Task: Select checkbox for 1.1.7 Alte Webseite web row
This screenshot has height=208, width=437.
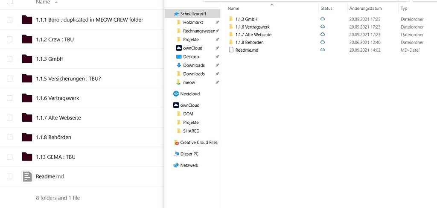Action: pyautogui.click(x=10, y=117)
